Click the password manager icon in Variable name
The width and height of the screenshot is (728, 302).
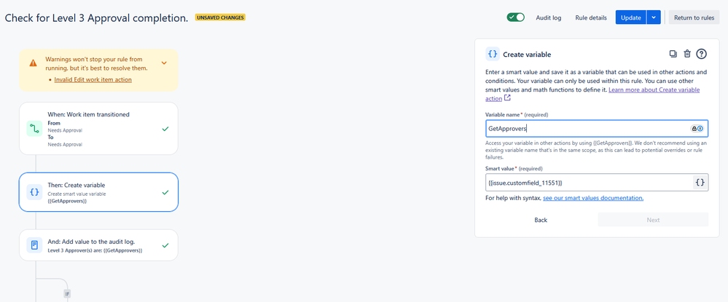click(697, 129)
